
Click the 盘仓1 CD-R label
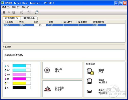click(101, 71)
